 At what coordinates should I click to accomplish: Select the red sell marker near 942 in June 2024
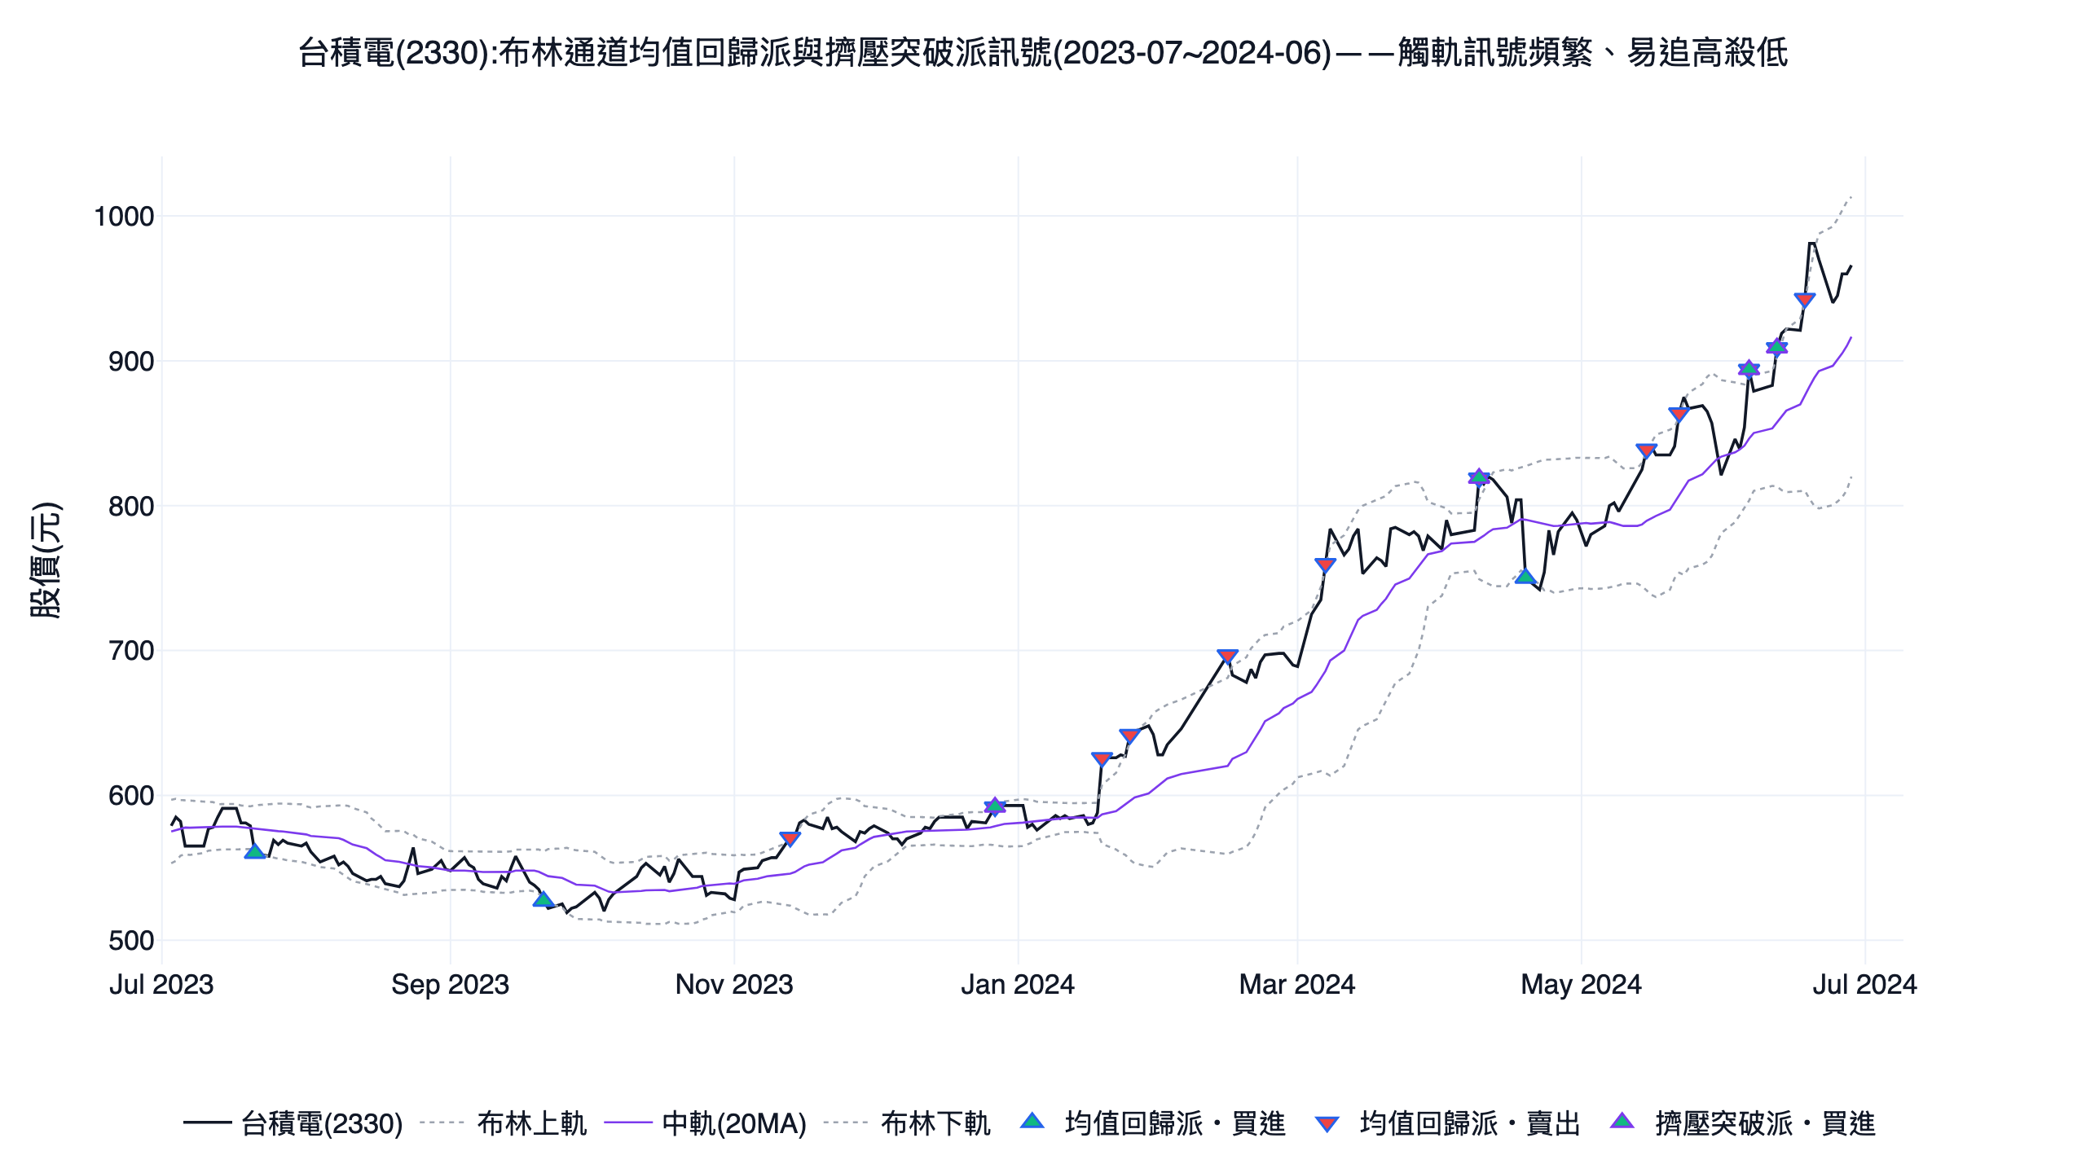click(1804, 301)
